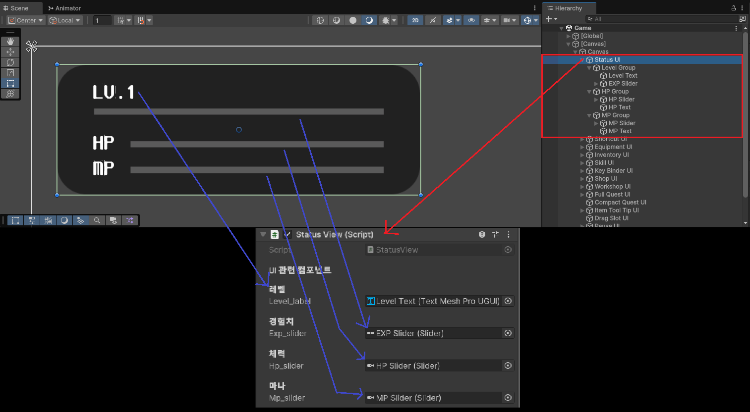Viewport: 750px width, 412px height.
Task: Expand the Equipment UI tree node
Action: [x=582, y=147]
